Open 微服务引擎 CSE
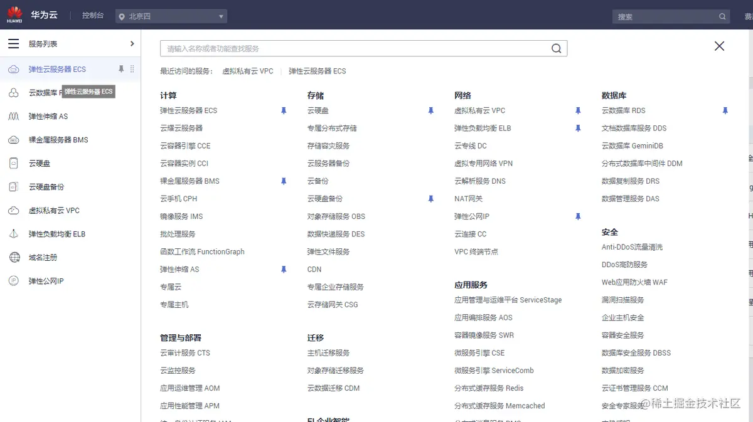753x422 pixels. [479, 353]
